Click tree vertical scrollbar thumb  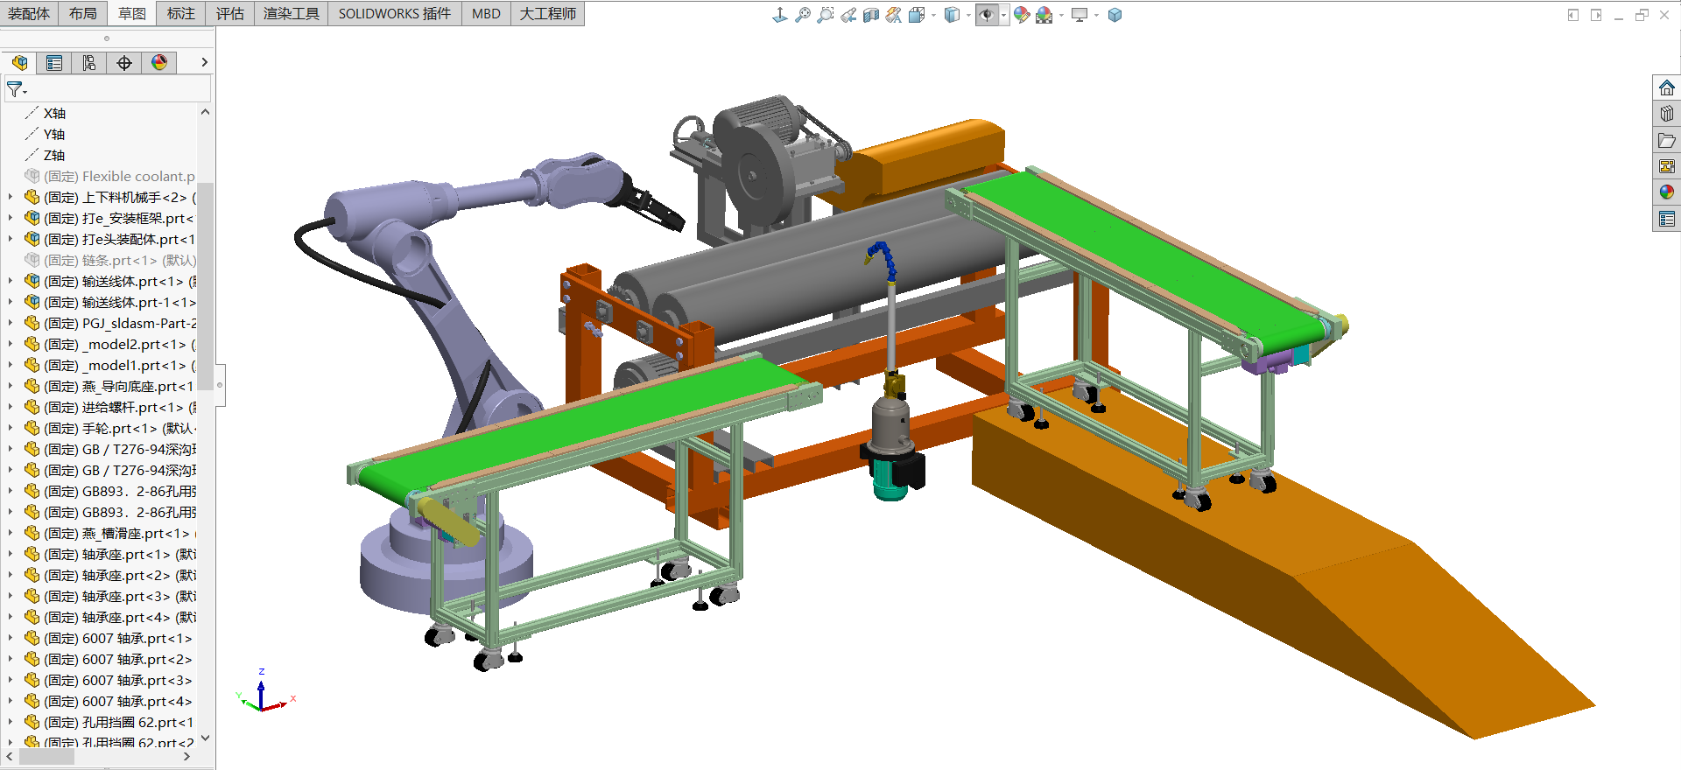coord(205,287)
